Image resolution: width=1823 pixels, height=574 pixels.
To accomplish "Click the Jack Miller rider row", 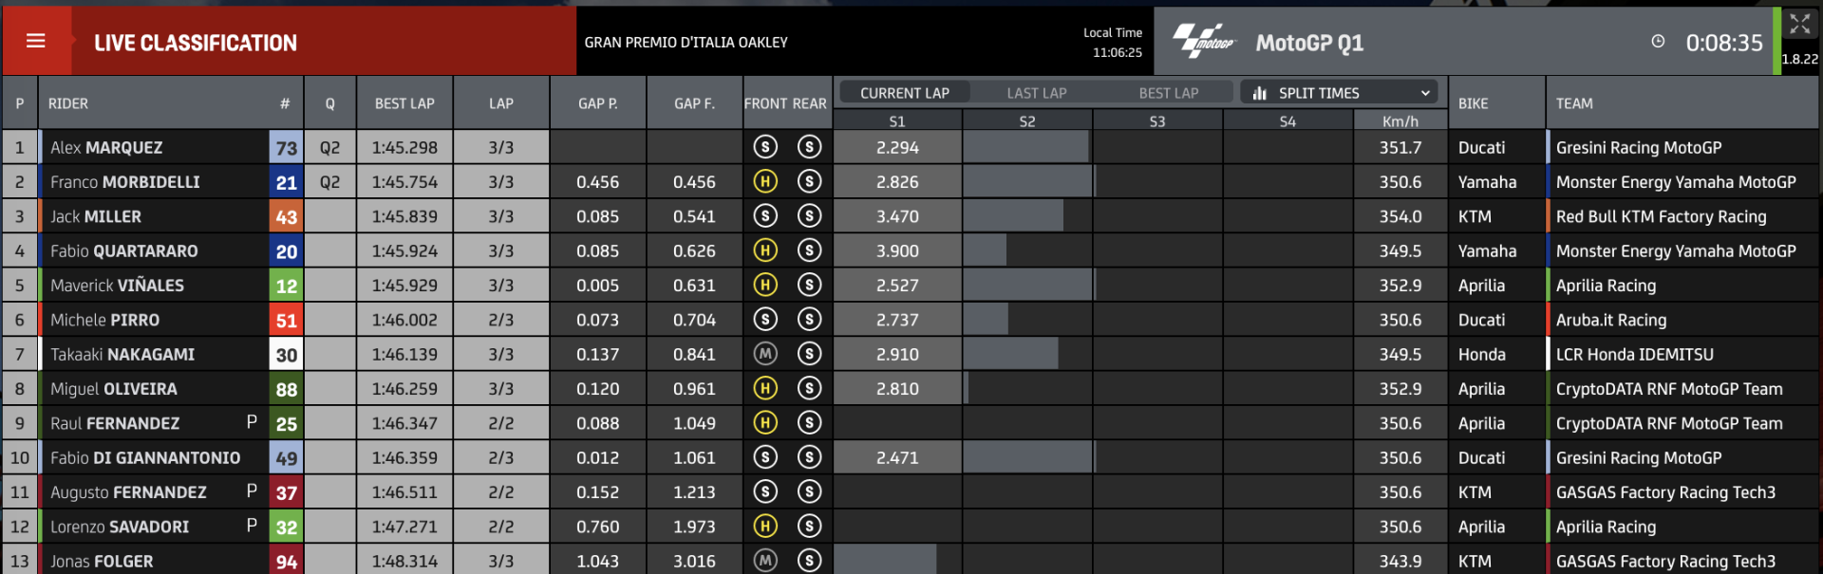I will pos(911,216).
